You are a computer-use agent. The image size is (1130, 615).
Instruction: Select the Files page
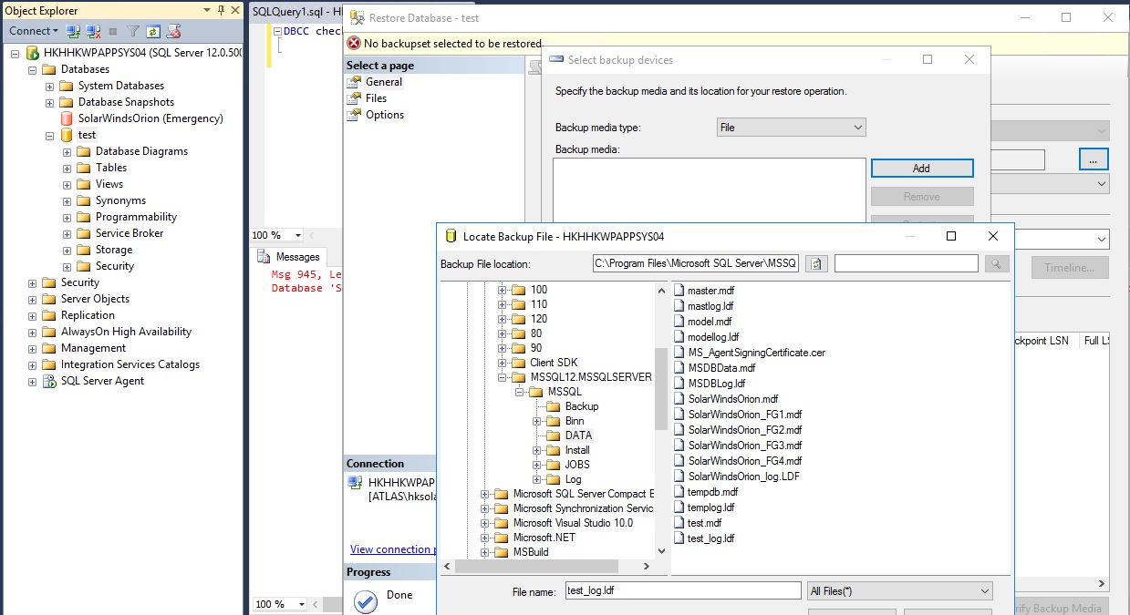(376, 98)
